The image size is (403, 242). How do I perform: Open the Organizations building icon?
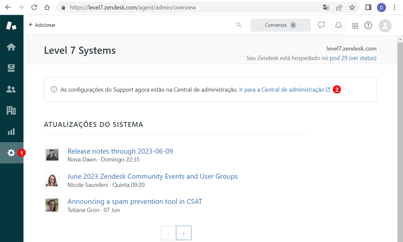click(x=11, y=110)
